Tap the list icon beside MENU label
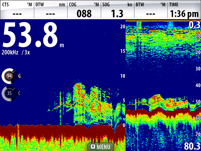The width and height of the screenshot is (201, 151). [x=93, y=147]
